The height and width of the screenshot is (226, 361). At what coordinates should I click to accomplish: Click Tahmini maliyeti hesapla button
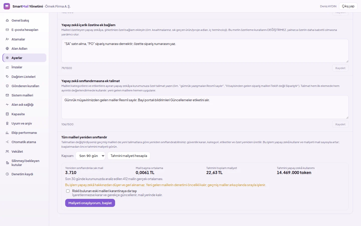click(129, 156)
